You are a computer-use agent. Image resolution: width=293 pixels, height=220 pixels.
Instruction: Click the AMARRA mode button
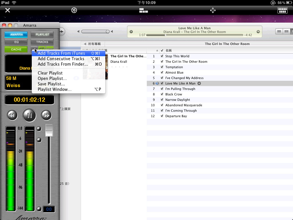click(16, 34)
